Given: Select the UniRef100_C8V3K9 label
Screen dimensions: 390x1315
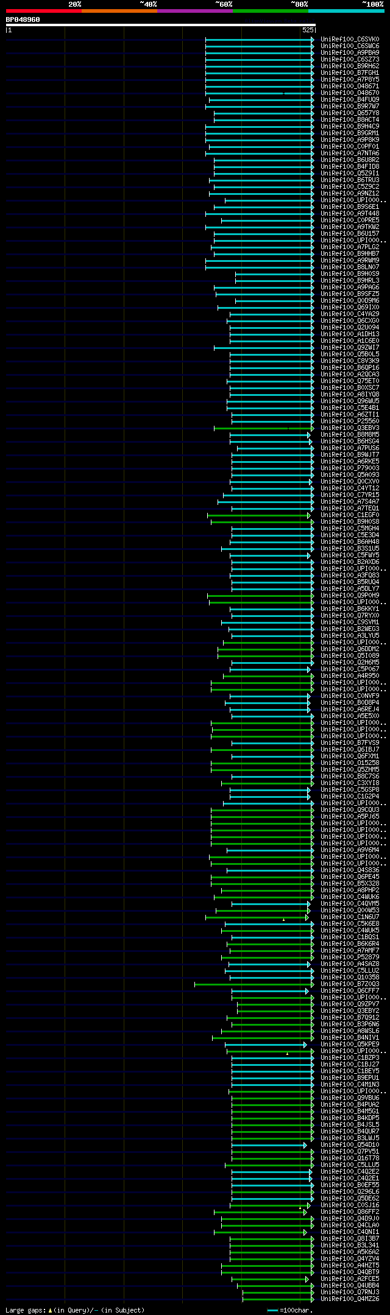Looking at the screenshot, I should click(x=350, y=361).
